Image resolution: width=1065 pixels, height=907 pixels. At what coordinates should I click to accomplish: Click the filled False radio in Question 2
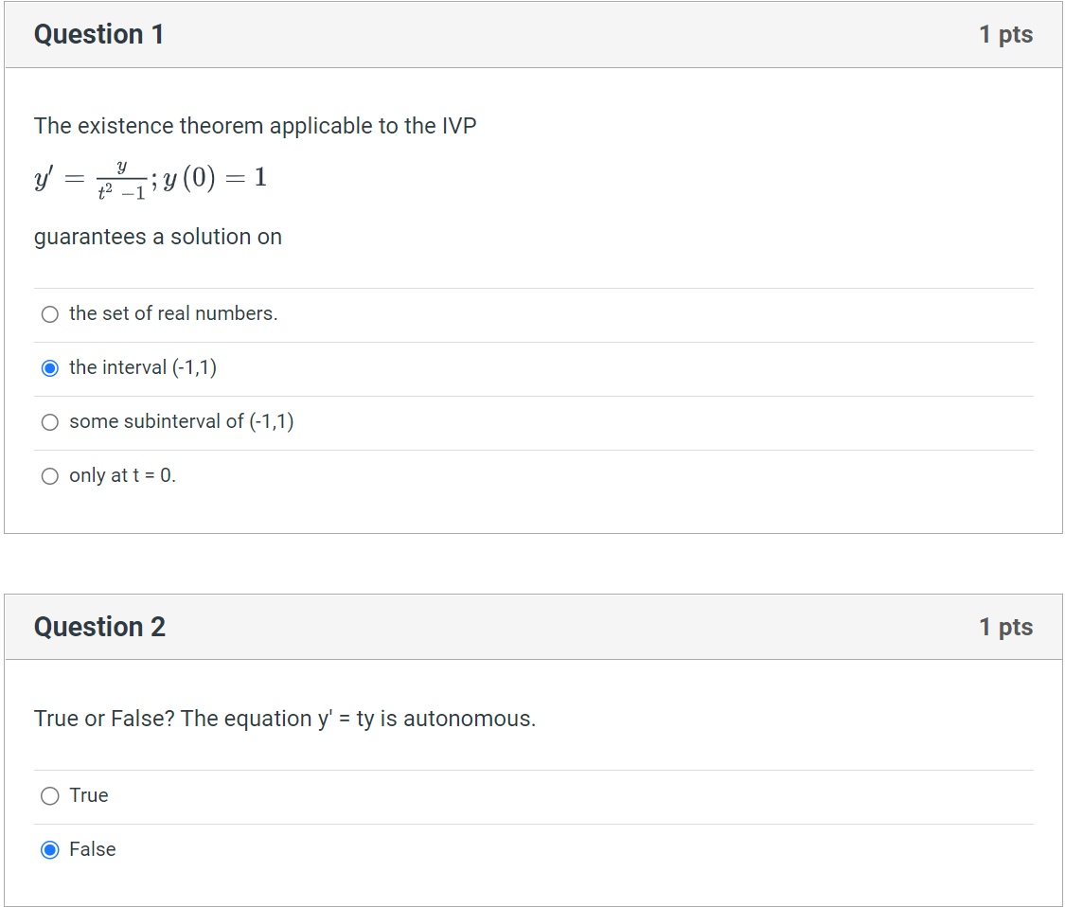click(x=49, y=850)
